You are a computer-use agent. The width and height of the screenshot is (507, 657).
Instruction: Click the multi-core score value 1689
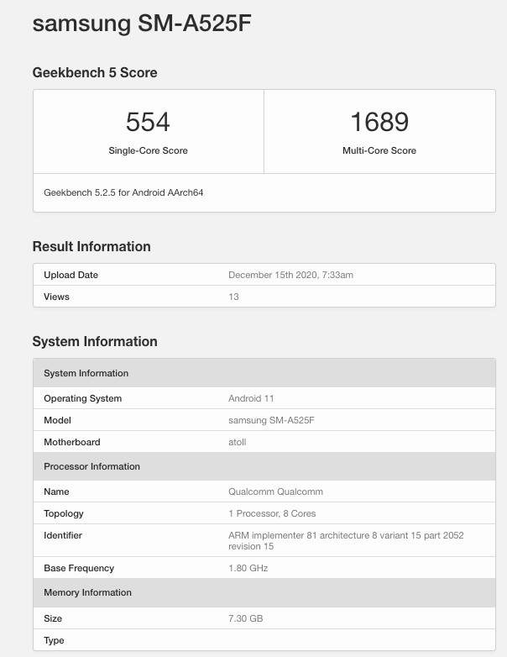point(379,122)
